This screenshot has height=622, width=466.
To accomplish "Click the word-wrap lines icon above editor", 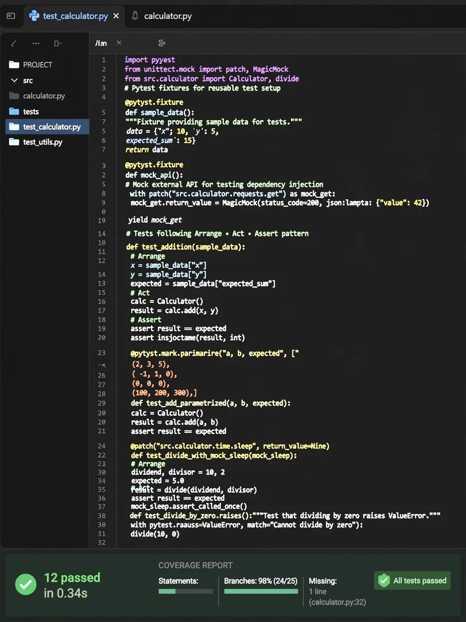I will (x=162, y=43).
